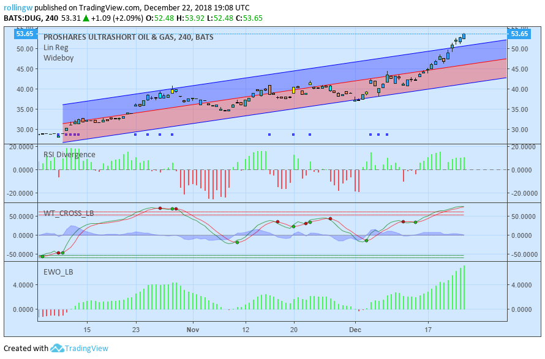The height and width of the screenshot is (359, 545).
Task: Click the Dec label on time axis
Action: coord(355,330)
